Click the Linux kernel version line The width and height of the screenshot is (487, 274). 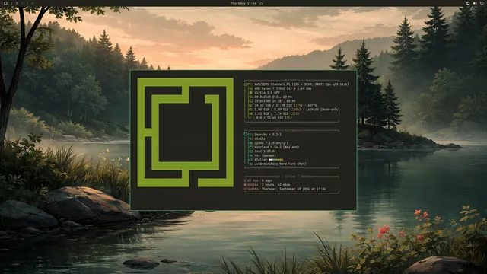[x=272, y=143]
